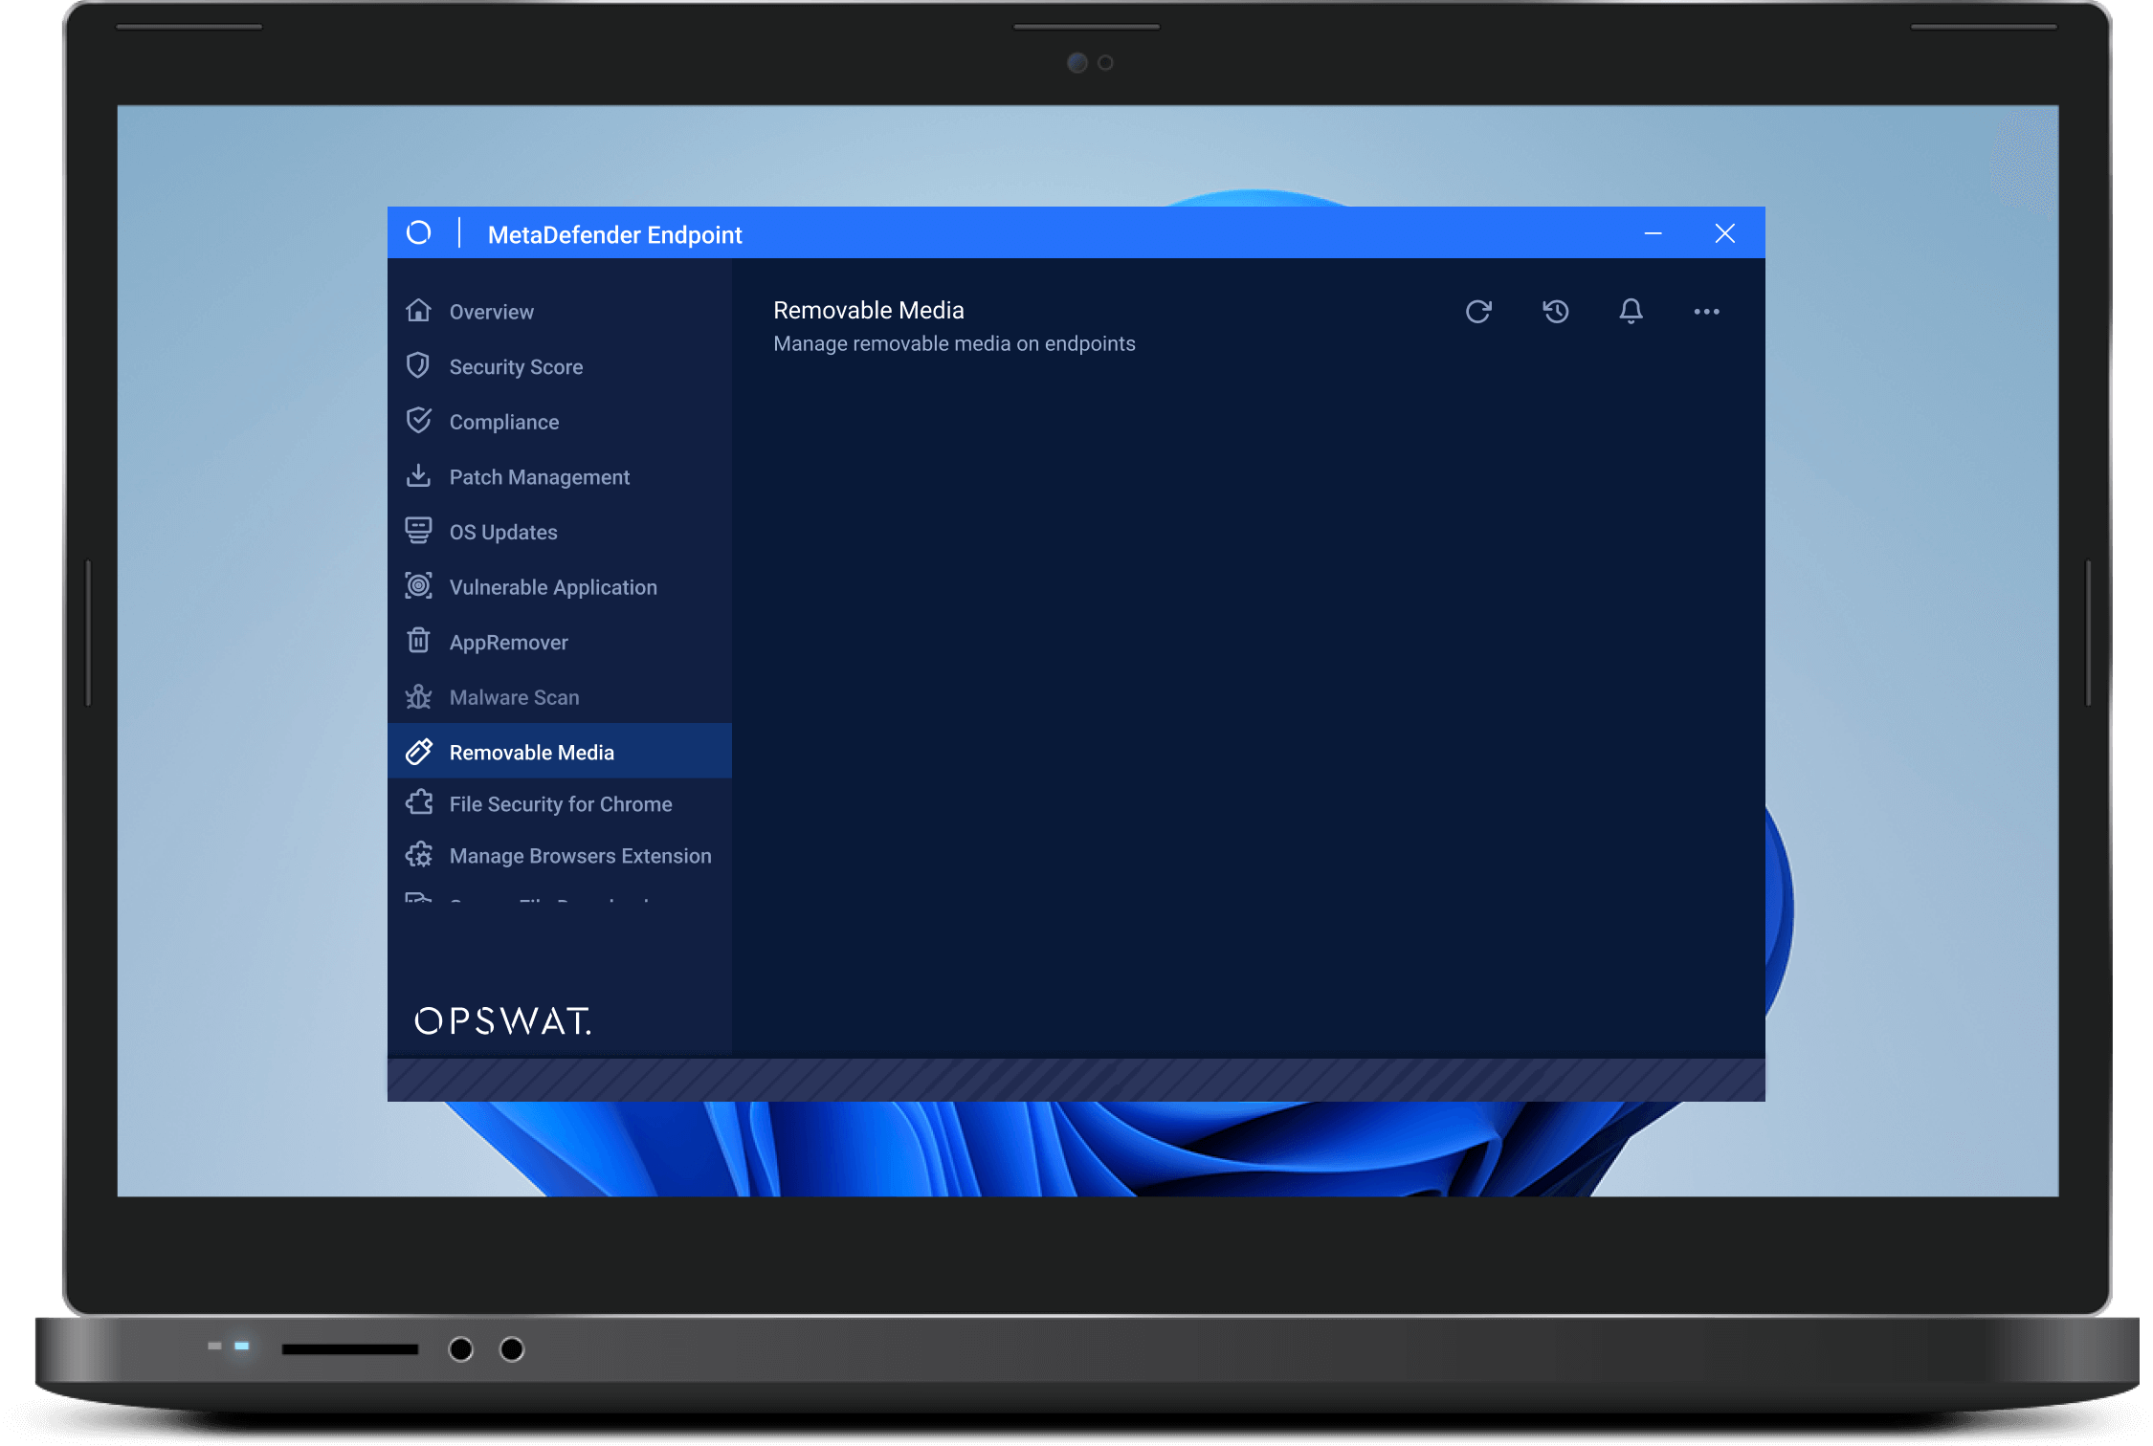Navigate to OS Updates
This screenshot has width=2153, height=1446.
560,532
